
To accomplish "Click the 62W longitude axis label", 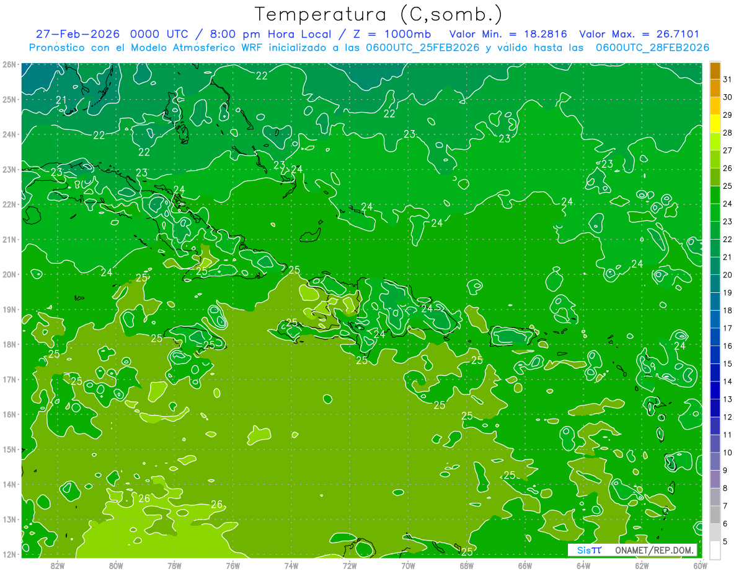I will point(642,565).
